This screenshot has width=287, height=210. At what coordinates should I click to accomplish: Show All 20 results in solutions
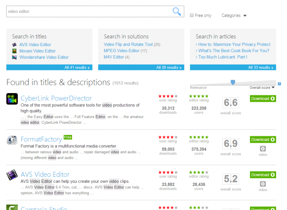(169, 68)
